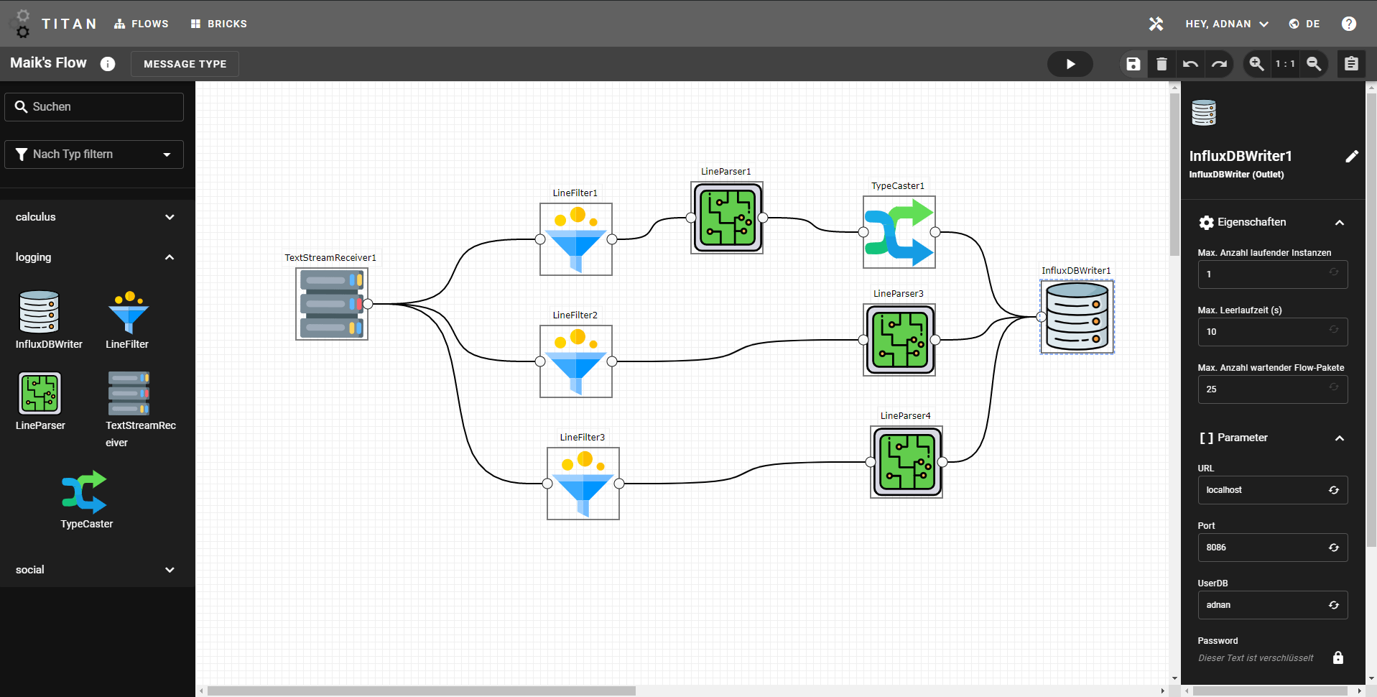Edit the UserDB adnan field
The width and height of the screenshot is (1377, 697).
[1272, 605]
